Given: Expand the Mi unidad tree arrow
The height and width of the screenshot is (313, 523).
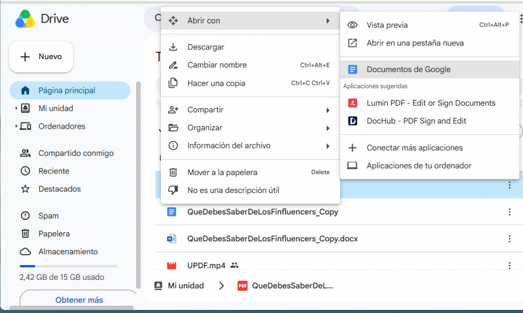Looking at the screenshot, I should 16,108.
